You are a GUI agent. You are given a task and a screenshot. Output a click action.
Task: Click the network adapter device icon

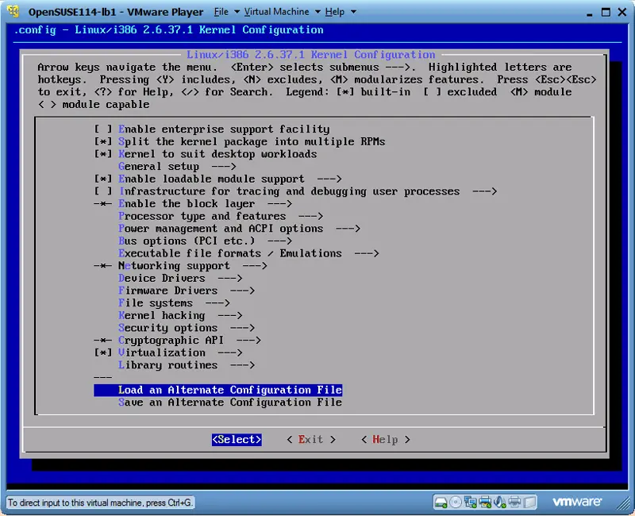coord(470,503)
